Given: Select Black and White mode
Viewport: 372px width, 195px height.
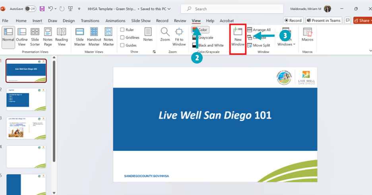Looking at the screenshot, I should [208, 45].
